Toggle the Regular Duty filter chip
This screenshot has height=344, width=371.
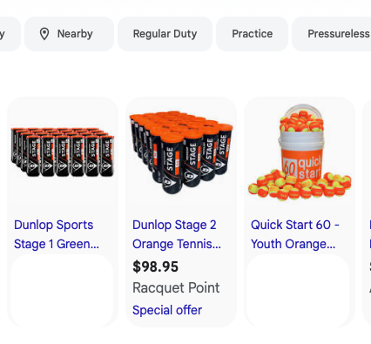pyautogui.click(x=165, y=34)
